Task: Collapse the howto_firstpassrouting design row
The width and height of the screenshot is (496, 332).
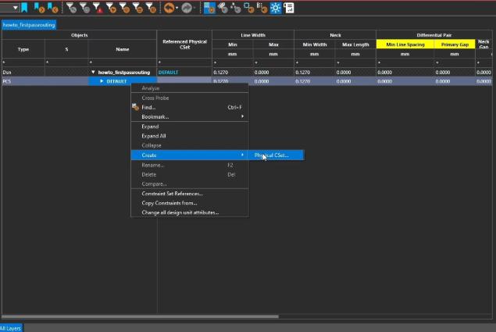Action: point(93,72)
